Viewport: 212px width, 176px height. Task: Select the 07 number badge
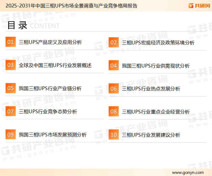click(x=10, y=111)
